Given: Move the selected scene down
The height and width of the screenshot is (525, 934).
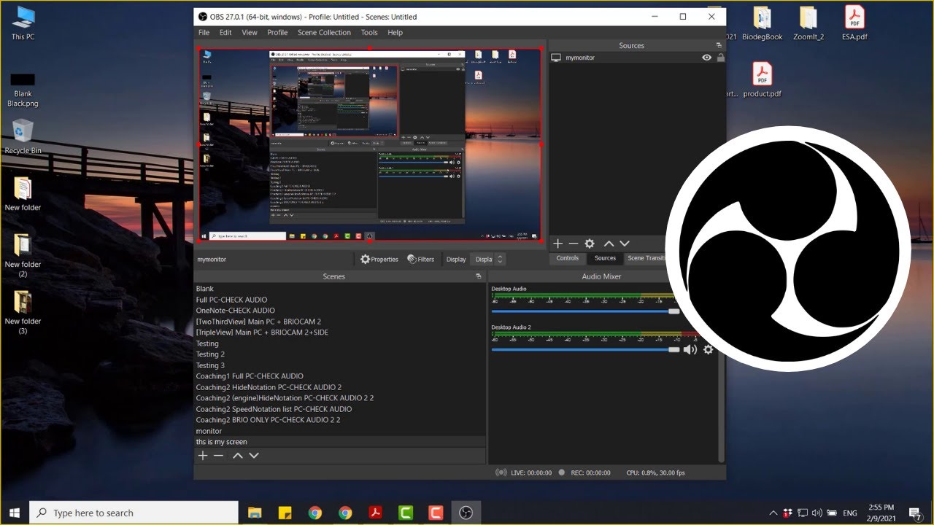Looking at the screenshot, I should coord(254,456).
